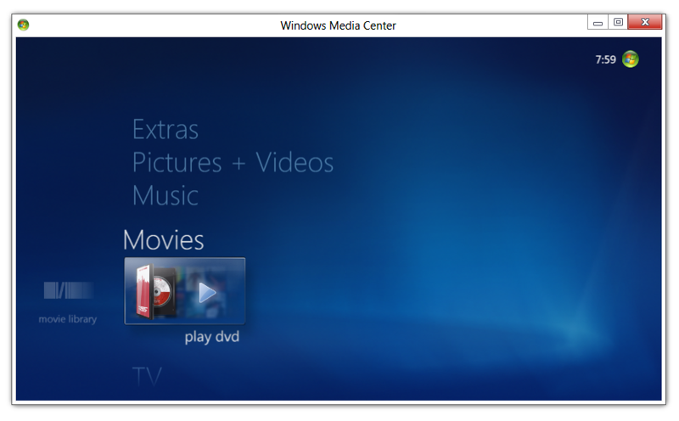This screenshot has height=421, width=679.
Task: Open the TV category
Action: 147,375
